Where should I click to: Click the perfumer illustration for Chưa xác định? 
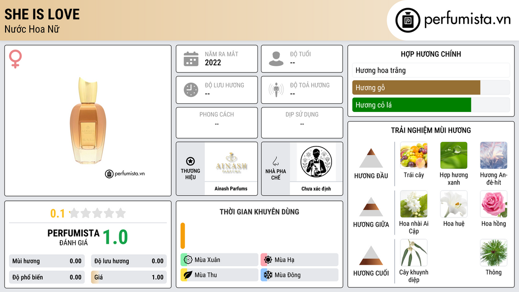(316, 162)
